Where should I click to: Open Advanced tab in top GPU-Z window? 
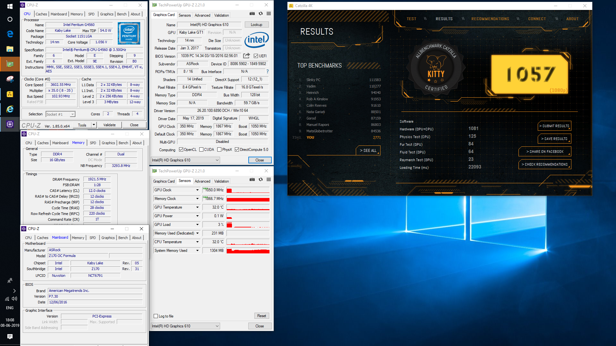(202, 15)
